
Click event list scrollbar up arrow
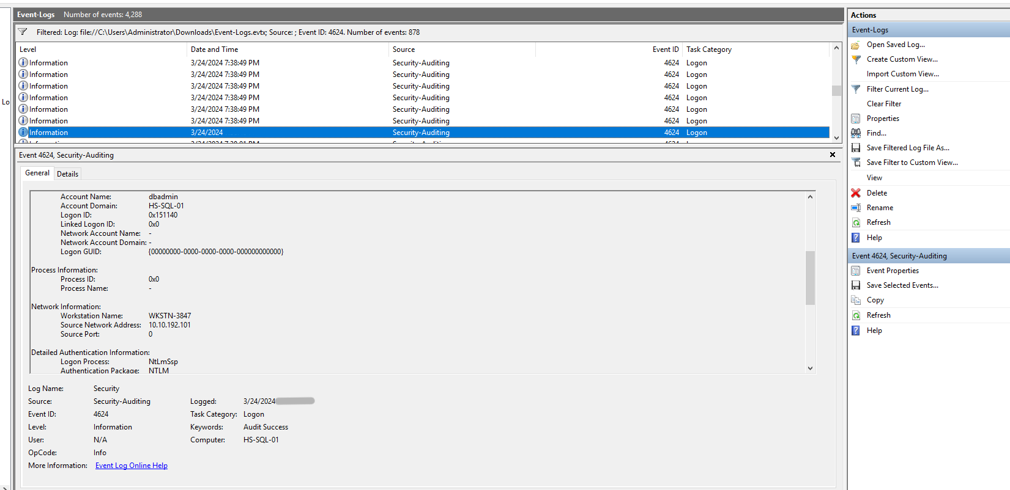(x=836, y=48)
